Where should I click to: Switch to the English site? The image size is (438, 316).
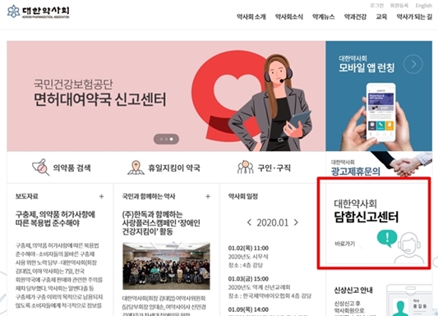click(423, 6)
